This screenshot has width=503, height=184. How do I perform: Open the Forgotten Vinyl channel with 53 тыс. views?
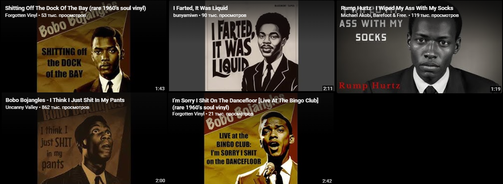pos(20,15)
